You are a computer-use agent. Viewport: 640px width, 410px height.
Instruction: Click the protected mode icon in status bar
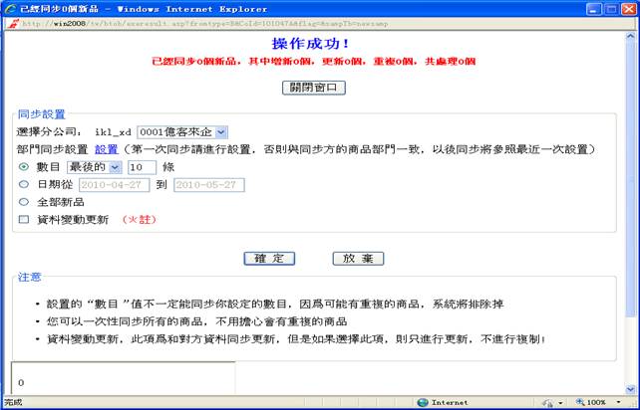point(547,402)
